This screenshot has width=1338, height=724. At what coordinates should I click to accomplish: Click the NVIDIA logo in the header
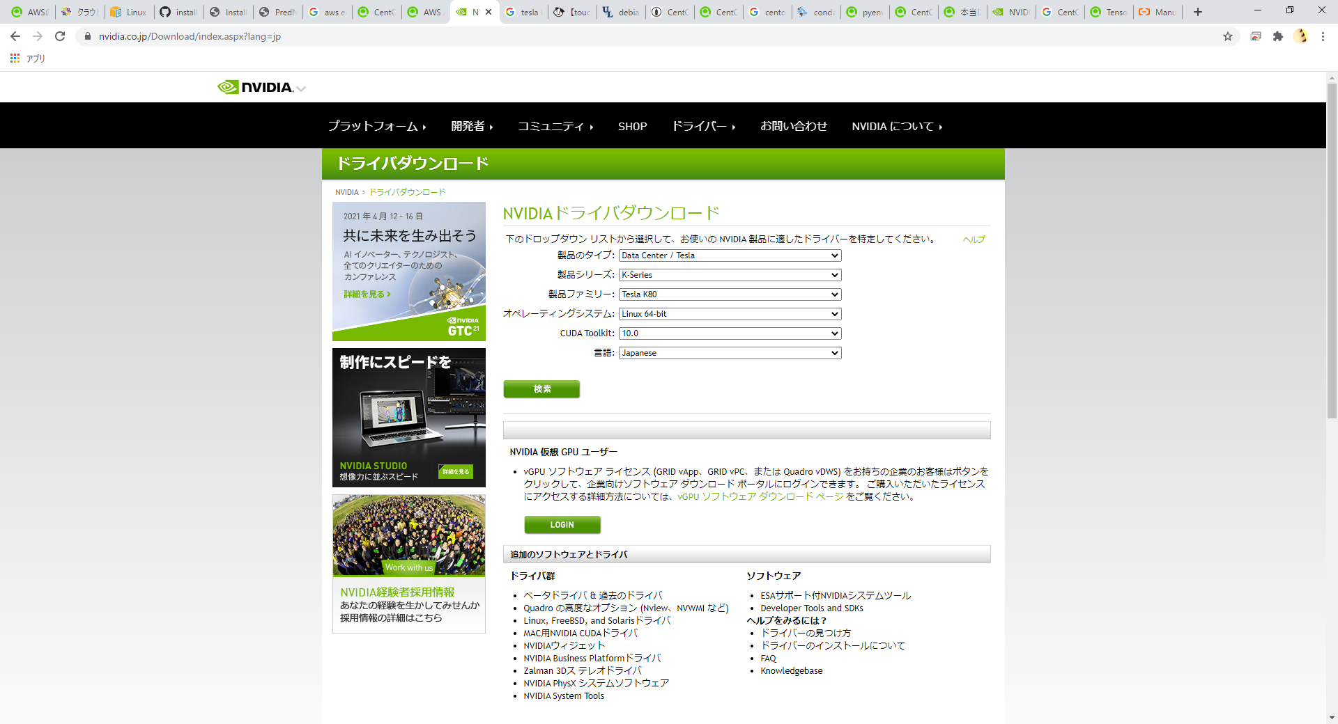click(255, 87)
